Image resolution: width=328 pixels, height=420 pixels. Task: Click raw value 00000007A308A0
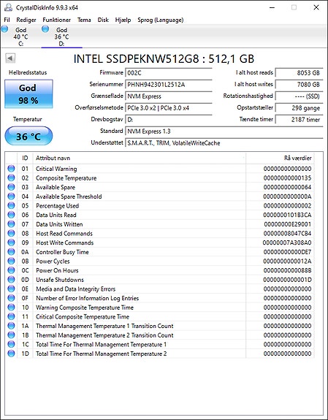[x=287, y=243]
